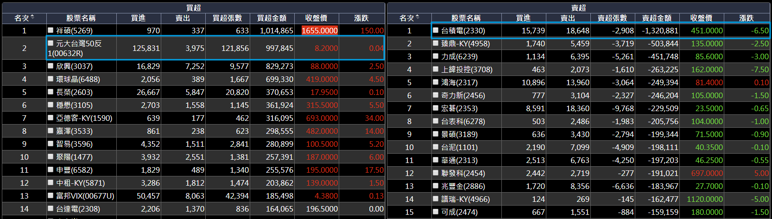Screen dimensions: 772x219
Task: Click 賣超金額 column header
Action: pos(657,18)
